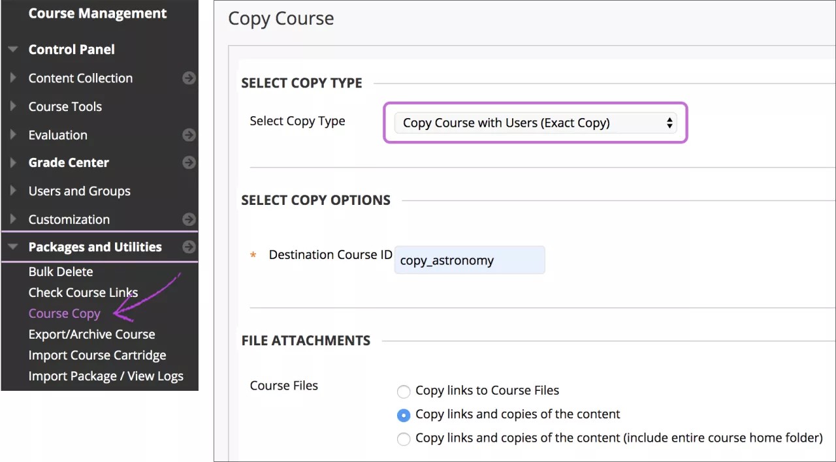The width and height of the screenshot is (836, 462).
Task: Select Export/Archive Course from the sidebar
Action: coord(91,334)
